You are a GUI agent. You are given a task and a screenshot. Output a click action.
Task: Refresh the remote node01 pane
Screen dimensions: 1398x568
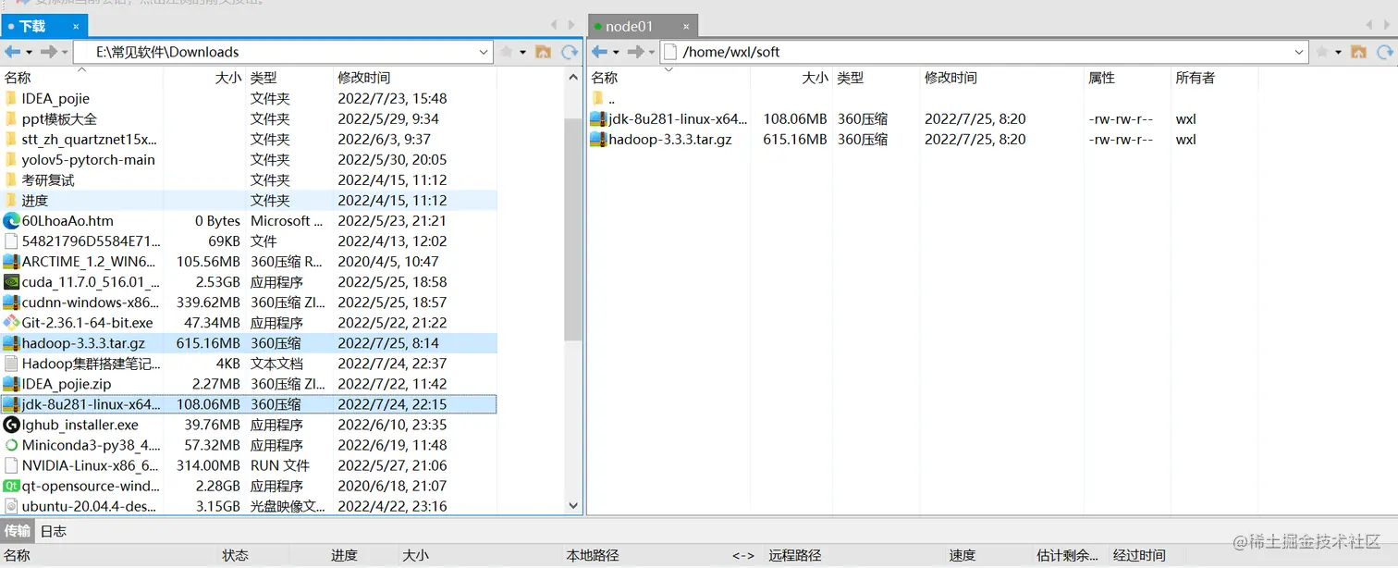pos(1384,52)
